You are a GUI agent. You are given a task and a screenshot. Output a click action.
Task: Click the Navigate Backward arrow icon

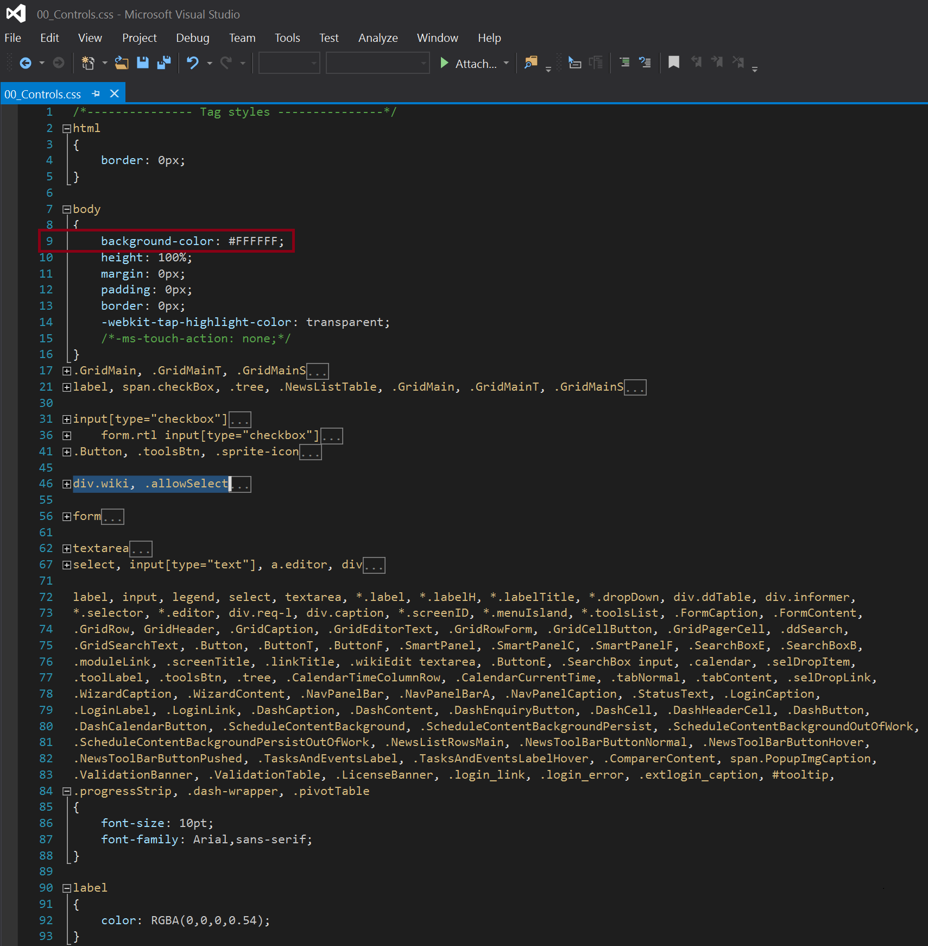pos(26,63)
